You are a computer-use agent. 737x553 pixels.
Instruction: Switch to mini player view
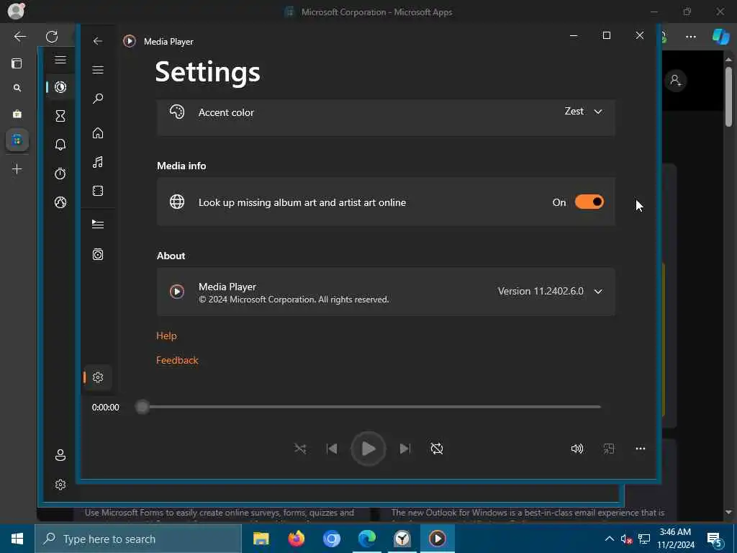[x=609, y=449]
